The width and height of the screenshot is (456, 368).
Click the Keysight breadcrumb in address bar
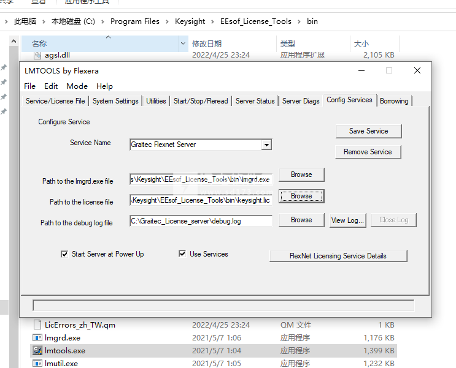(x=190, y=21)
